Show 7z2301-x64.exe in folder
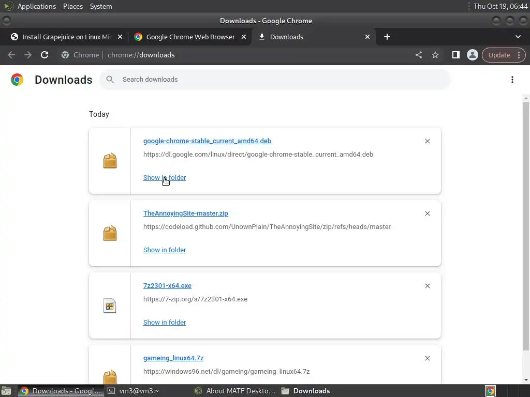 [x=165, y=323]
